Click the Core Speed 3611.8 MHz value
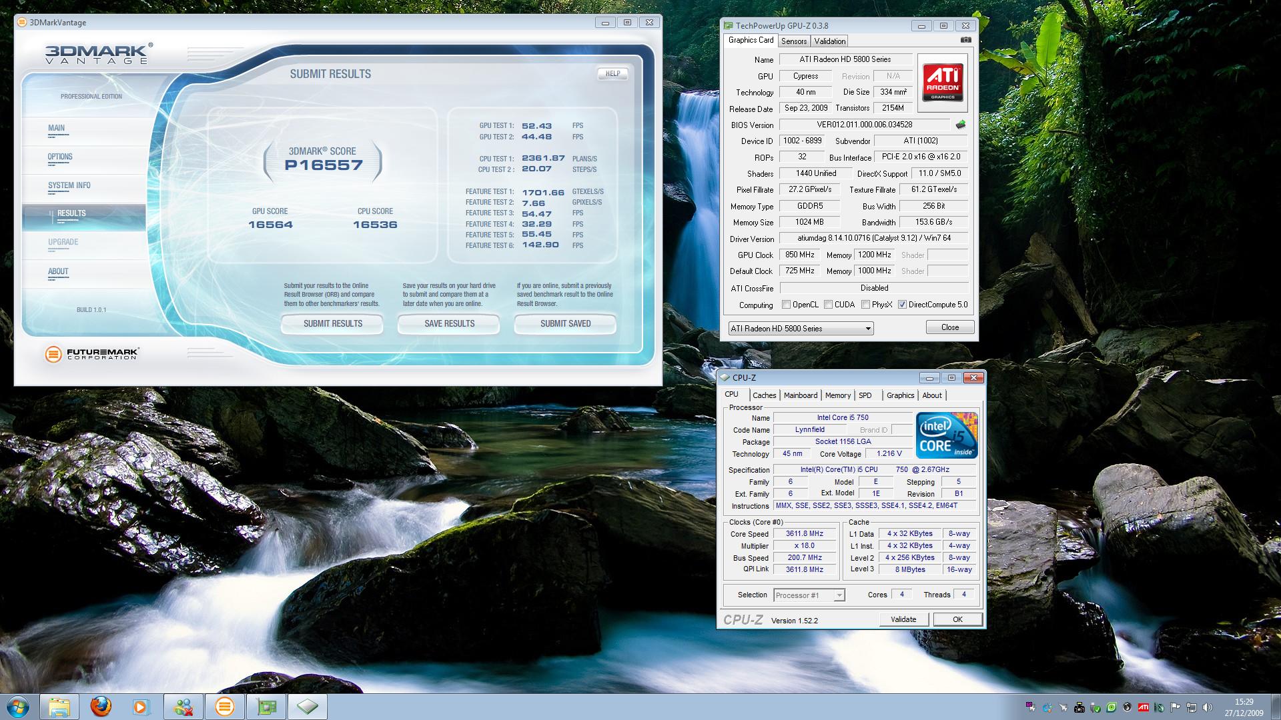The width and height of the screenshot is (1281, 720). pos(805,534)
